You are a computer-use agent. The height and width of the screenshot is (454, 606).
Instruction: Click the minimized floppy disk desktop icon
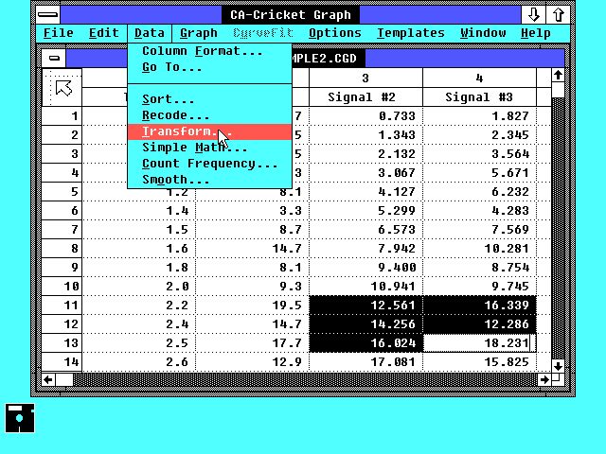pos(20,418)
